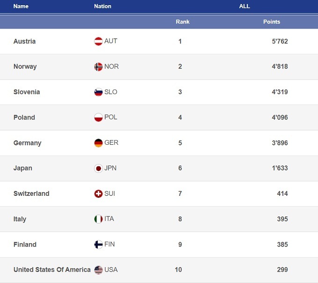The height and width of the screenshot is (283, 318).
Task: Click the Poland flag icon
Action: coord(98,117)
